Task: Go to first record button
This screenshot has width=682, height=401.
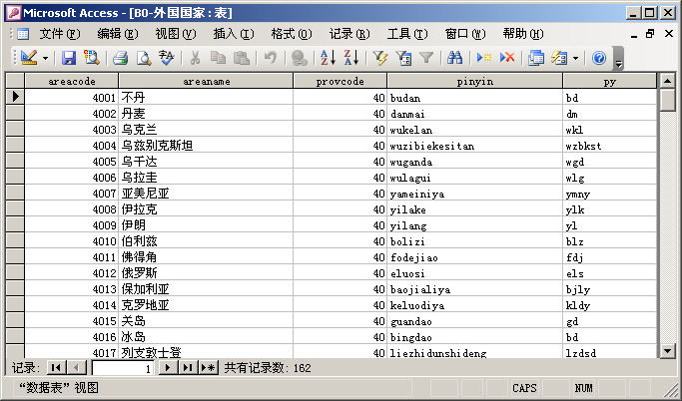Action: (56, 367)
